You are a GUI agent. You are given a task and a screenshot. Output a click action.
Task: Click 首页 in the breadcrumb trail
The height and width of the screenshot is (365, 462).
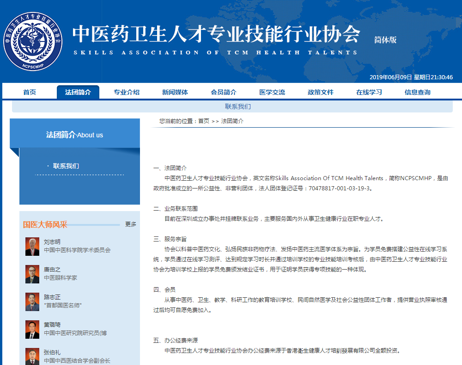(x=204, y=121)
